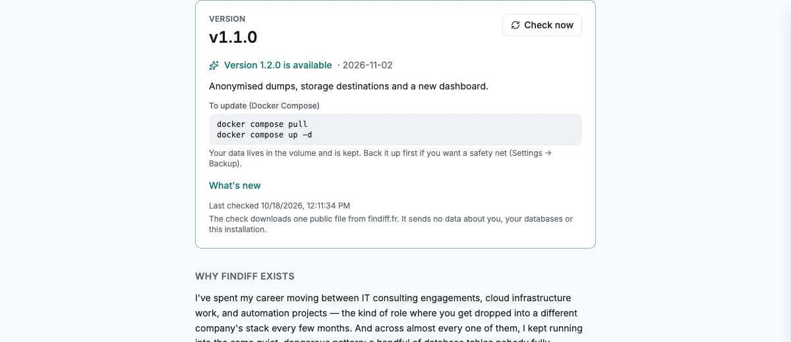Viewport: 791px width, 342px height.
Task: Click the release date 2026-11-02
Action: click(x=368, y=65)
